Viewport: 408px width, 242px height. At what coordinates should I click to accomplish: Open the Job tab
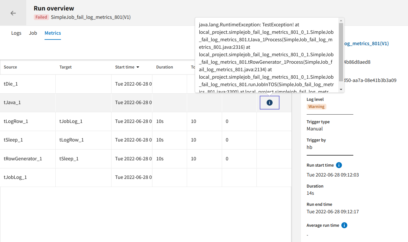[33, 33]
